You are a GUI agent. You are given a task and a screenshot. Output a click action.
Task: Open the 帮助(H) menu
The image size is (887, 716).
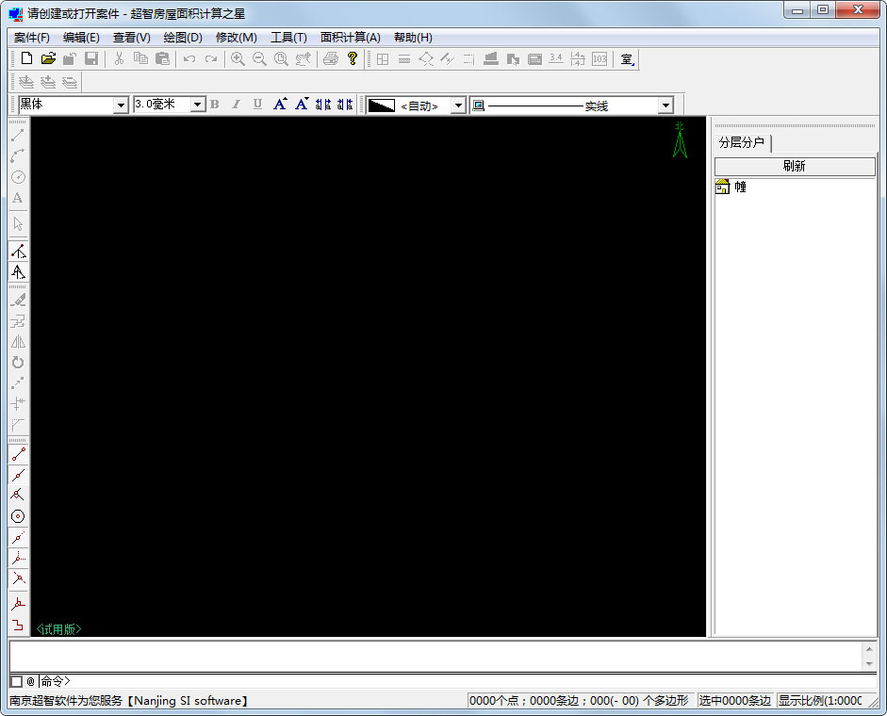413,38
